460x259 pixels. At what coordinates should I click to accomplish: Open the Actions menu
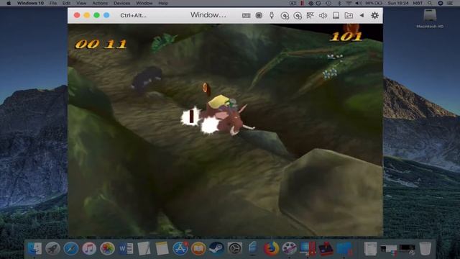point(100,3)
